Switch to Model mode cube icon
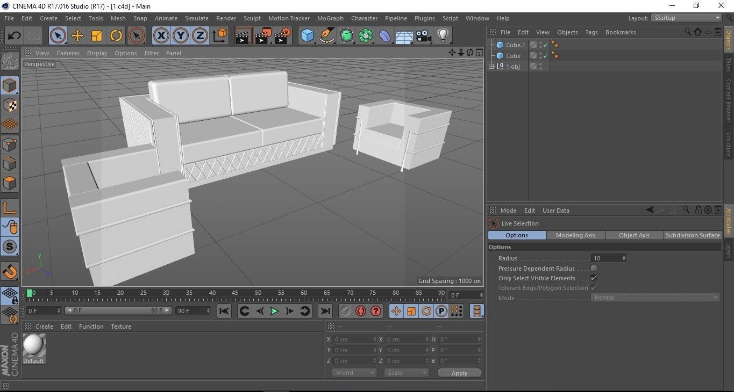 click(x=10, y=85)
